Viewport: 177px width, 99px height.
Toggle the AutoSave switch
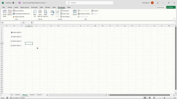15,3
